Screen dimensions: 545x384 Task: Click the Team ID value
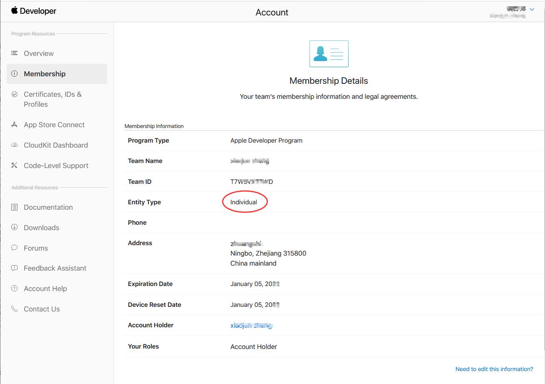click(x=252, y=182)
